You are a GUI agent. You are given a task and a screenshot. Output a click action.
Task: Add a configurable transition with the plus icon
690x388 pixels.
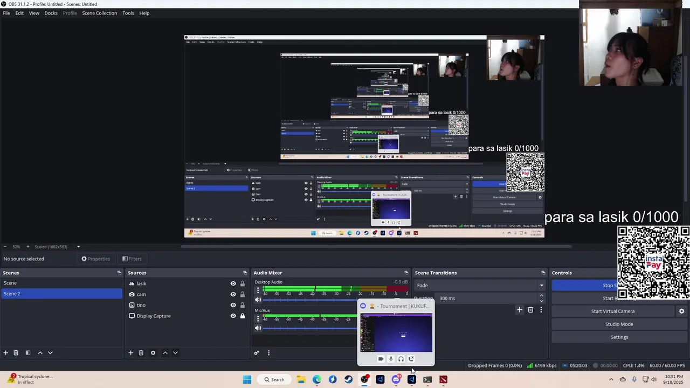[520, 310]
